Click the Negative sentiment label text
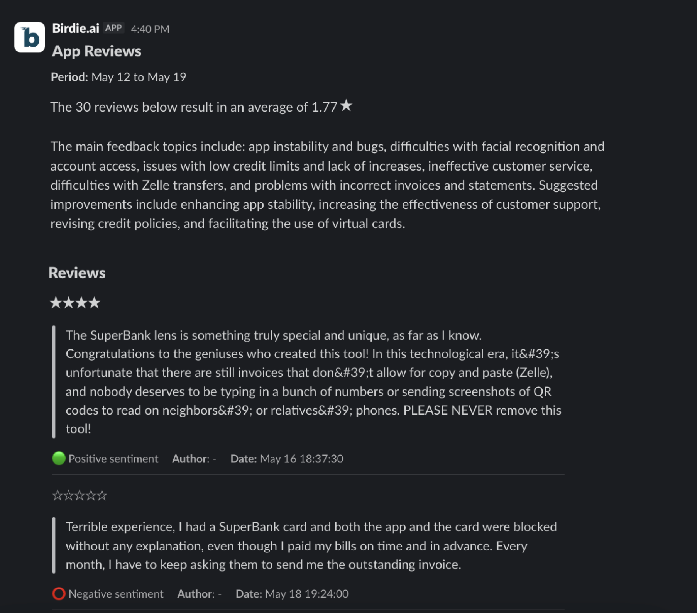The width and height of the screenshot is (697, 613). (x=116, y=594)
